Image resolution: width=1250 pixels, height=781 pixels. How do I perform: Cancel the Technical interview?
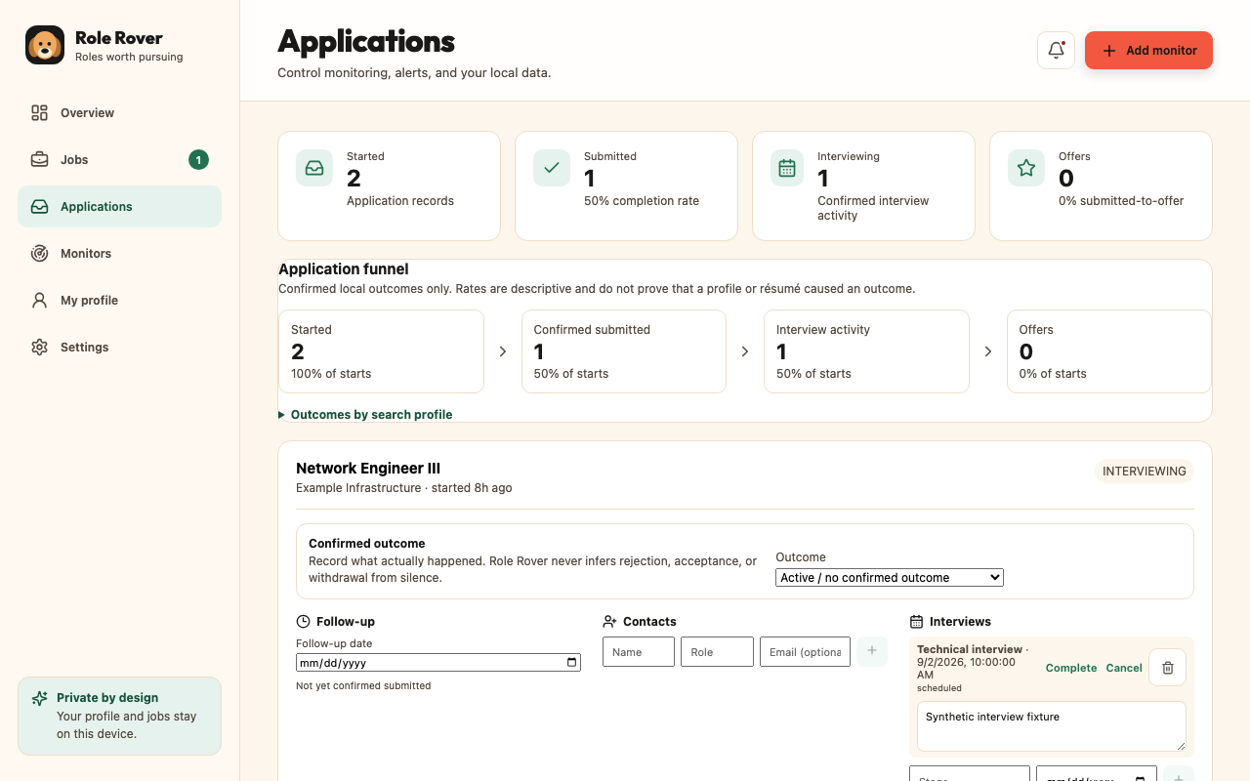1124,668
